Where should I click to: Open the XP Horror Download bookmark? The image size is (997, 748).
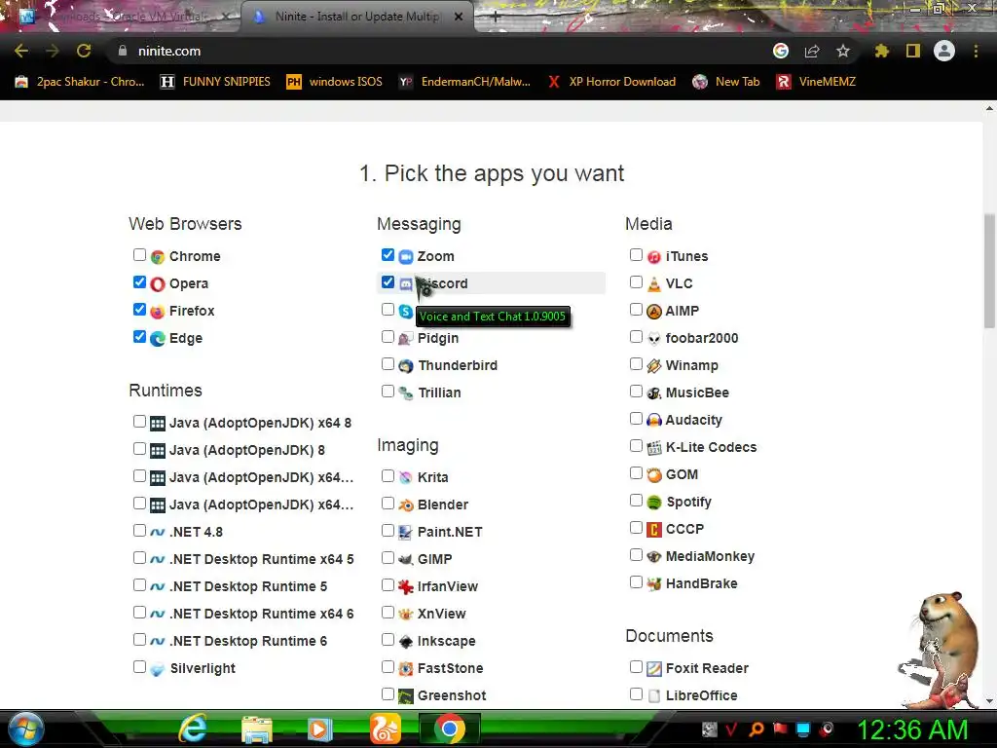tap(611, 82)
